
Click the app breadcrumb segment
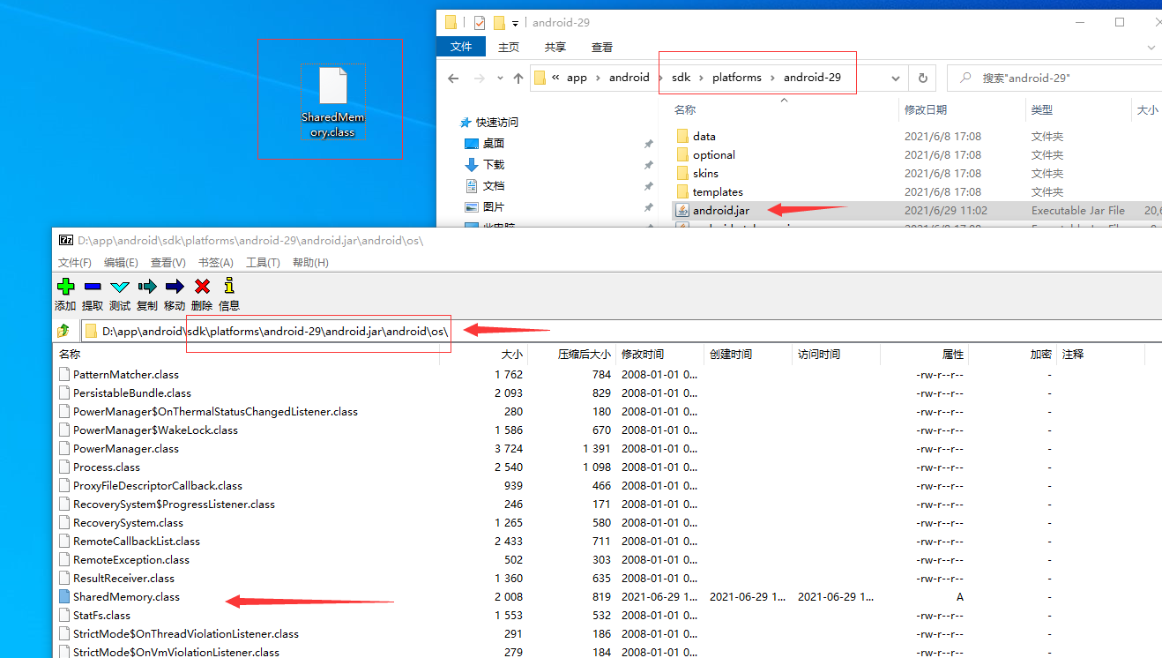pyautogui.click(x=577, y=78)
